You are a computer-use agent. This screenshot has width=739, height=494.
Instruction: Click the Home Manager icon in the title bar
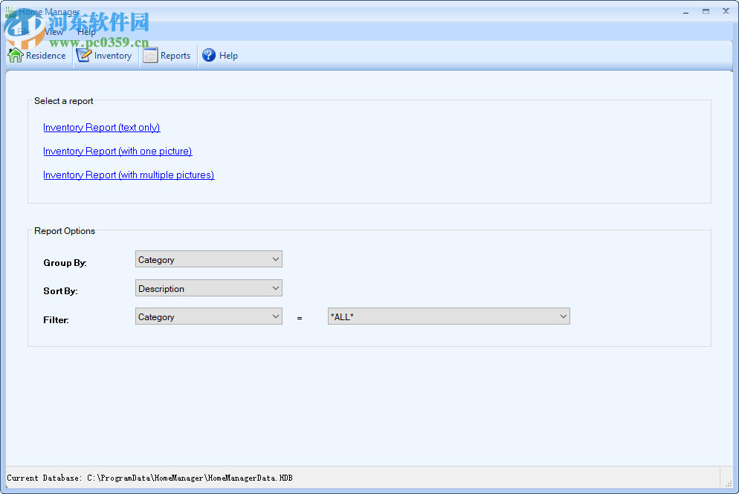click(x=10, y=11)
